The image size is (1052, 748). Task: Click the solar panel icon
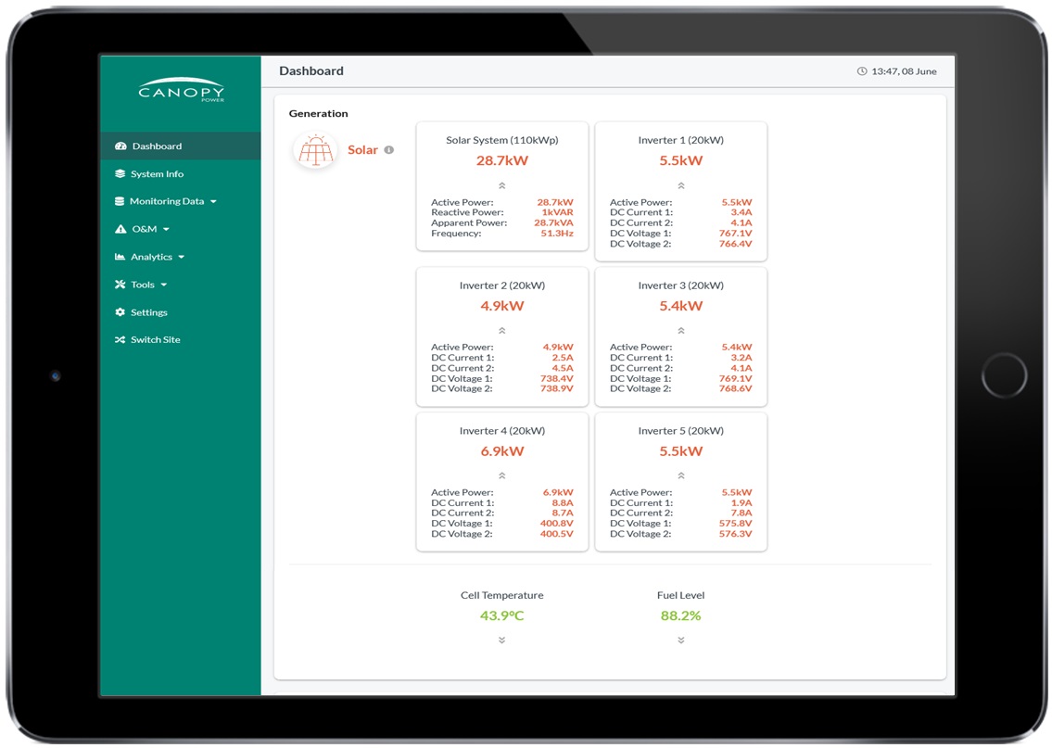(x=315, y=150)
